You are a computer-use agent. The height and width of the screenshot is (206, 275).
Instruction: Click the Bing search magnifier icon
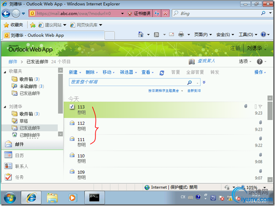(263, 13)
